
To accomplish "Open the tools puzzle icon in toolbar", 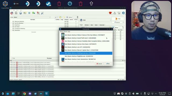I will pyautogui.click(x=38, y=13).
